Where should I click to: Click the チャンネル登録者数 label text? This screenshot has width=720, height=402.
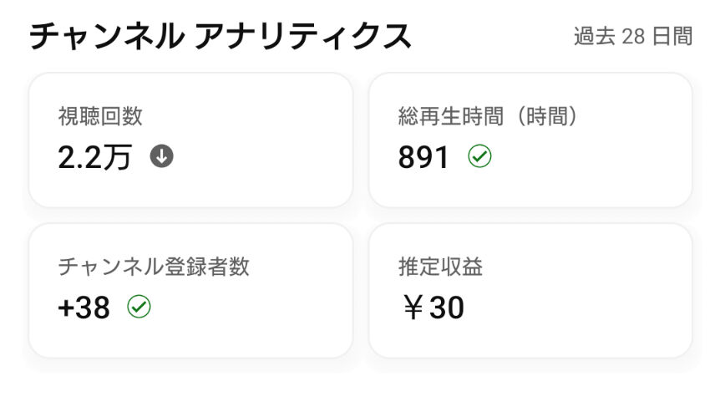tap(154, 267)
